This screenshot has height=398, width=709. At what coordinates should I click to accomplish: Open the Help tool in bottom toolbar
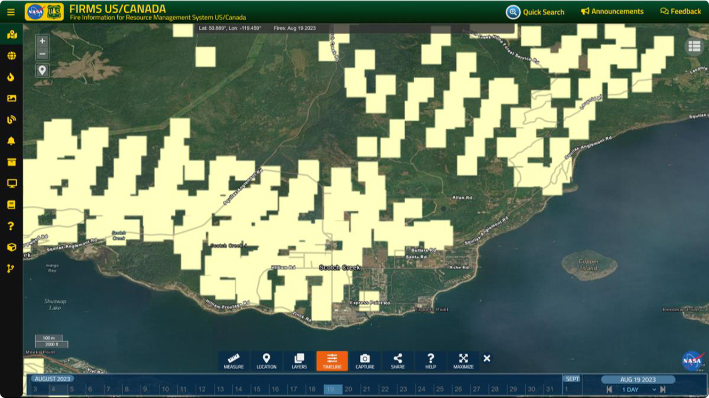pyautogui.click(x=431, y=361)
